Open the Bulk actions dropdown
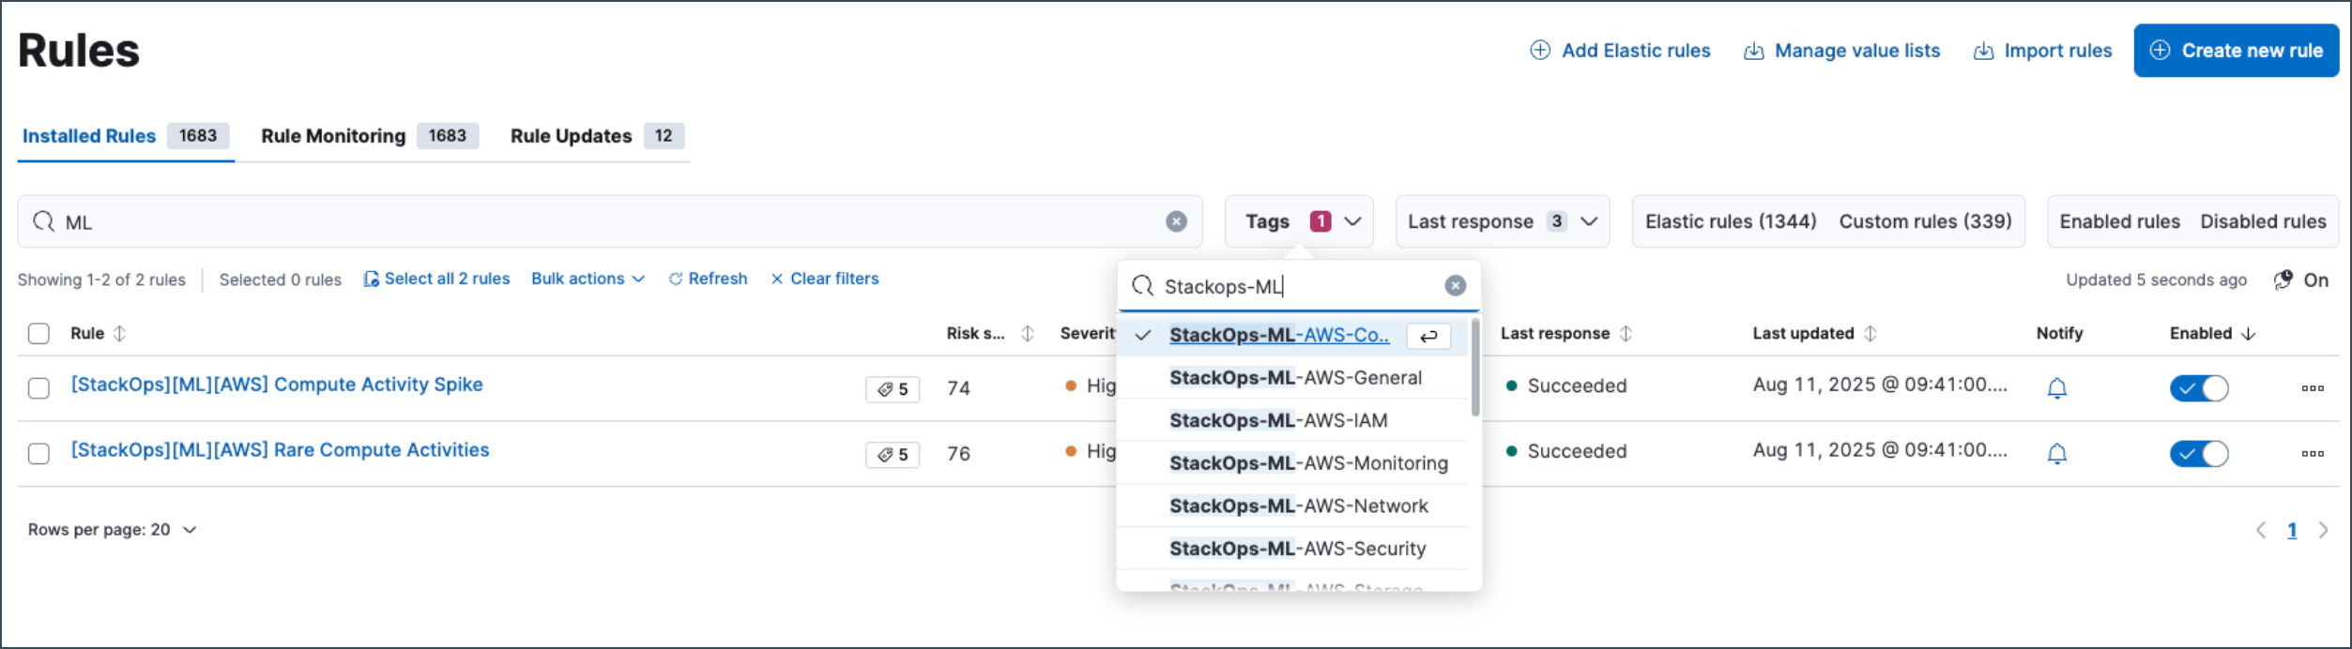The width and height of the screenshot is (2352, 649). (588, 279)
